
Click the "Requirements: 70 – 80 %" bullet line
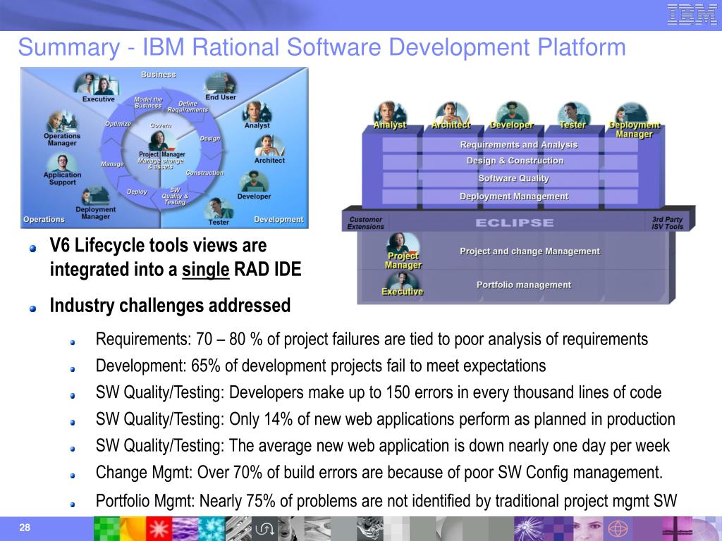click(x=372, y=340)
